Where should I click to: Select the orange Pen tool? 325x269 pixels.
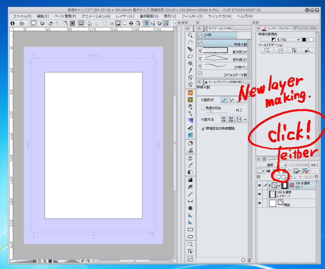click(x=190, y=93)
